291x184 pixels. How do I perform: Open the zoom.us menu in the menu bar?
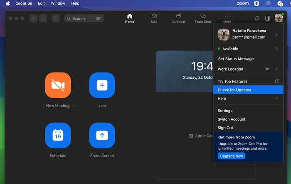[24, 3]
